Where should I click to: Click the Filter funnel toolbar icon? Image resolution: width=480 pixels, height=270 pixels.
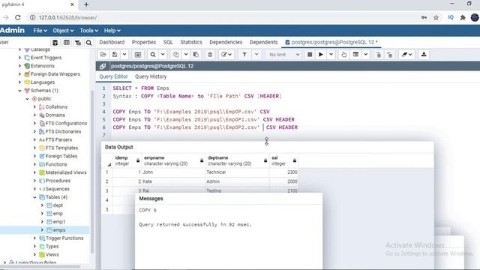244,55
